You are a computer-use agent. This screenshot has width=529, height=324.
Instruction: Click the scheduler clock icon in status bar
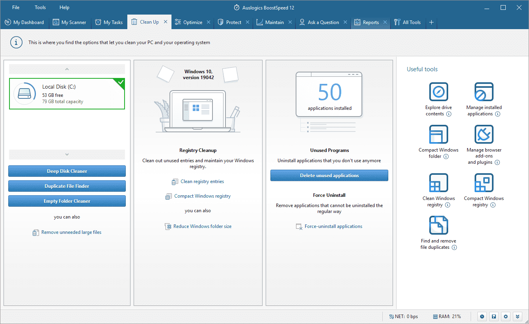(482, 317)
